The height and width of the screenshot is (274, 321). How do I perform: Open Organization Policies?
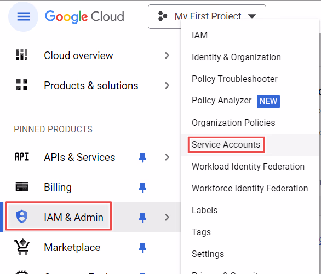click(233, 123)
